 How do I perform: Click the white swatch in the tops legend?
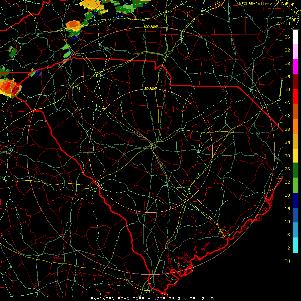[295, 37]
